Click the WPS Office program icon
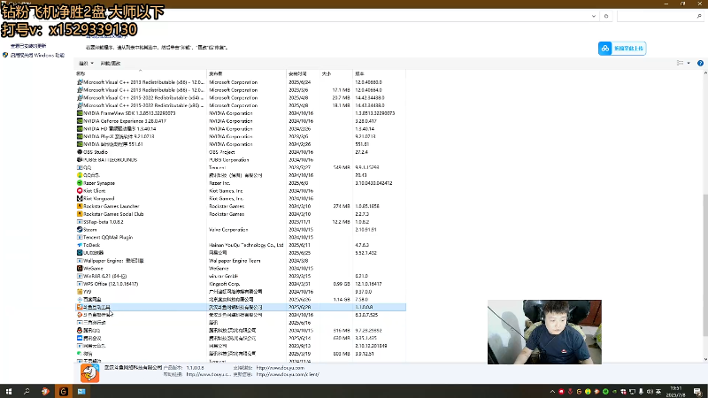708x398 pixels. click(x=80, y=284)
